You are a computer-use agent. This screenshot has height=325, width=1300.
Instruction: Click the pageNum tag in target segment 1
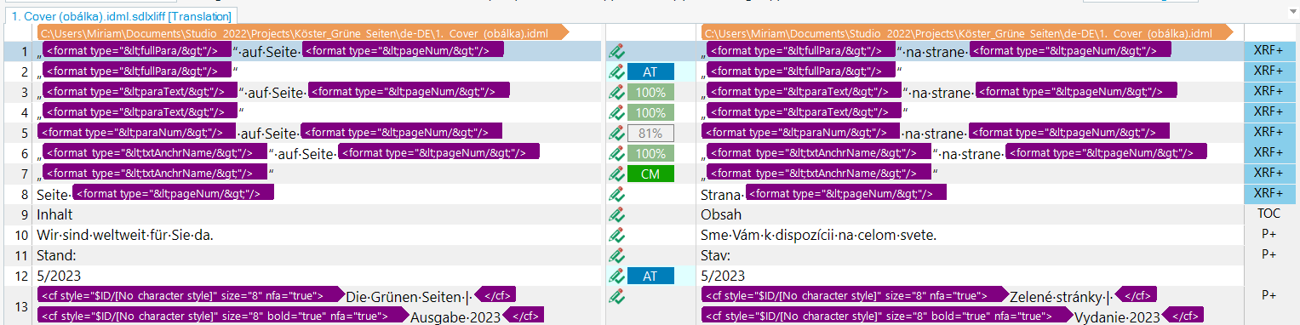point(1070,50)
